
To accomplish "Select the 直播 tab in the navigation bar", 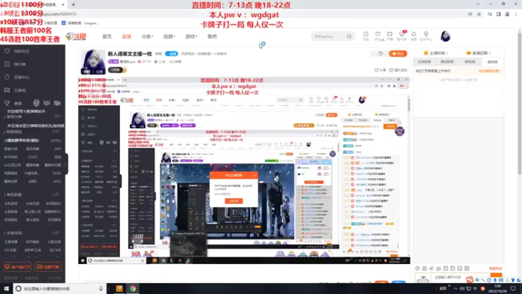I will point(126,37).
